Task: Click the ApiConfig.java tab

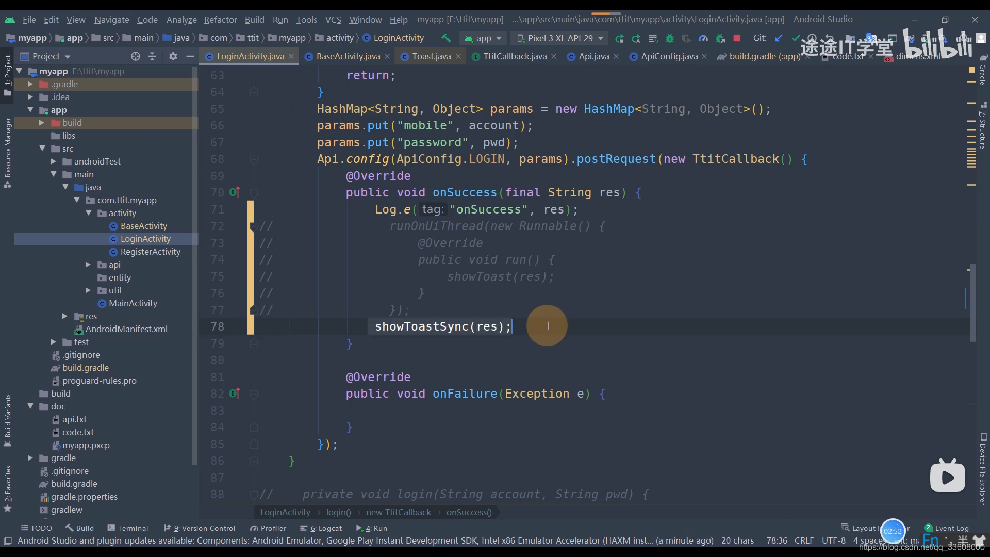Action: coord(669,56)
